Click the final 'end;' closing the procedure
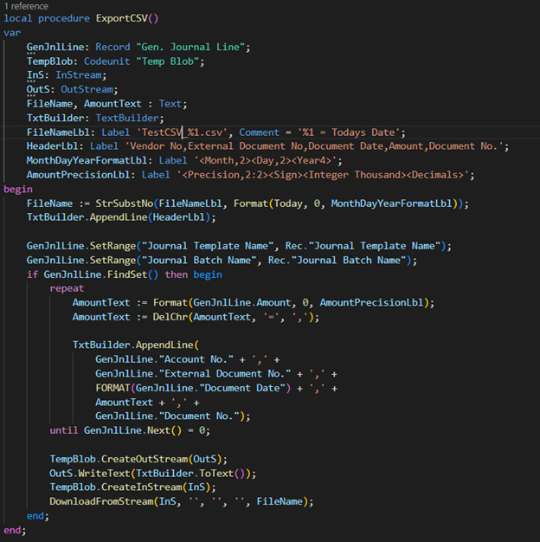 [x=15, y=530]
